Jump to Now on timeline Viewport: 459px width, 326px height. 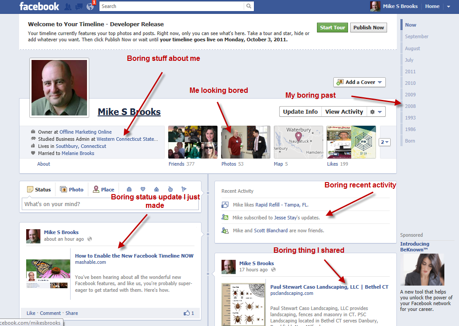(411, 25)
